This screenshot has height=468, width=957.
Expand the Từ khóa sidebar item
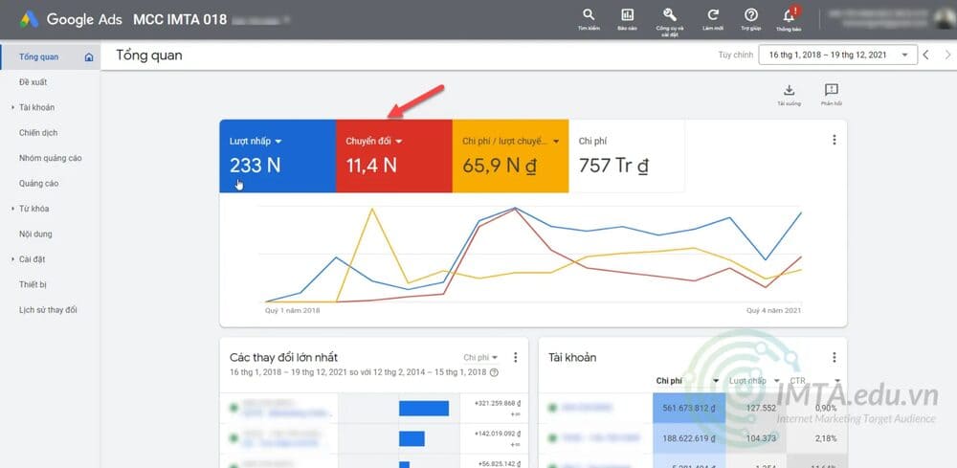click(12, 209)
